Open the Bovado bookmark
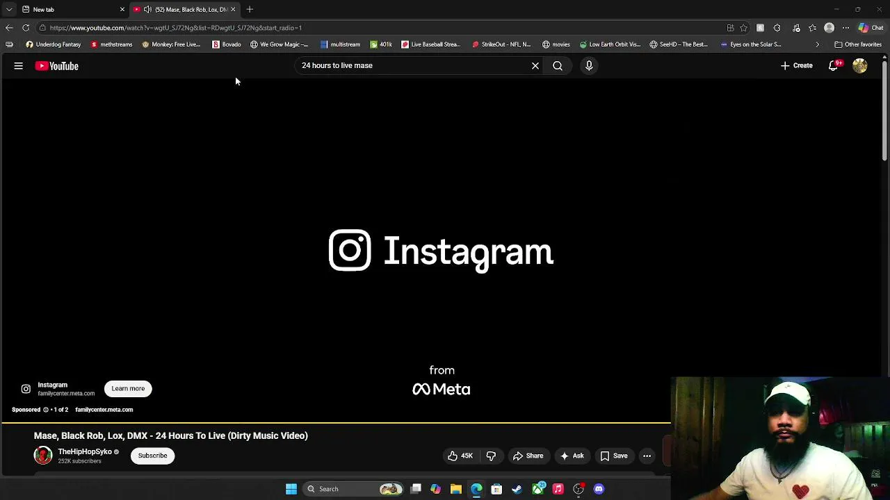The width and height of the screenshot is (890, 500). tap(226, 44)
